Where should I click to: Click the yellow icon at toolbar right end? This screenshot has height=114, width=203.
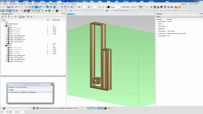pos(179,7)
